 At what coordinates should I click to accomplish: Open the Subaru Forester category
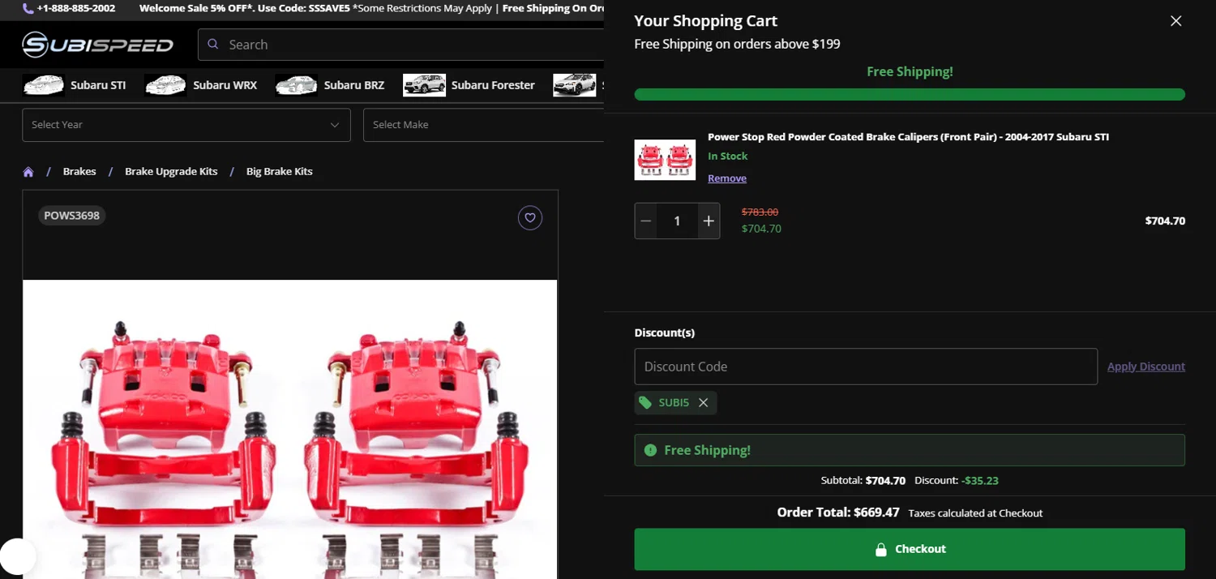point(493,84)
